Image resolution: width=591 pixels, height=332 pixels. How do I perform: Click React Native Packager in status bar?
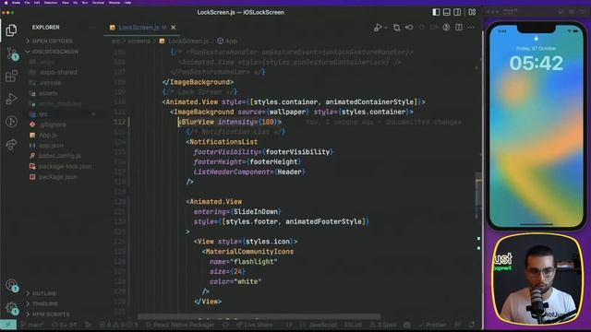tap(180, 325)
